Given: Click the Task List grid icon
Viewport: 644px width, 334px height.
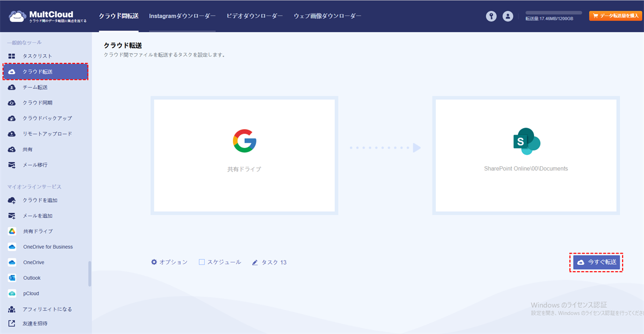Looking at the screenshot, I should [x=12, y=56].
